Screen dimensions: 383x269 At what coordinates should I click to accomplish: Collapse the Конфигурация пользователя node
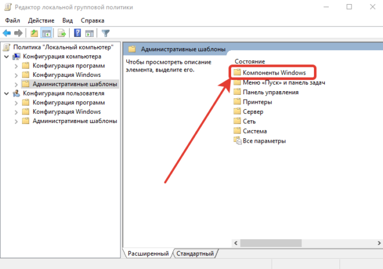pyautogui.click(x=7, y=94)
